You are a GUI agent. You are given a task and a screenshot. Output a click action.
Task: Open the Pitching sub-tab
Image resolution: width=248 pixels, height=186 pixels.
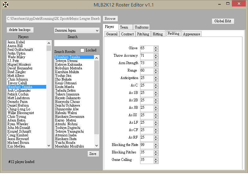click(x=143, y=34)
